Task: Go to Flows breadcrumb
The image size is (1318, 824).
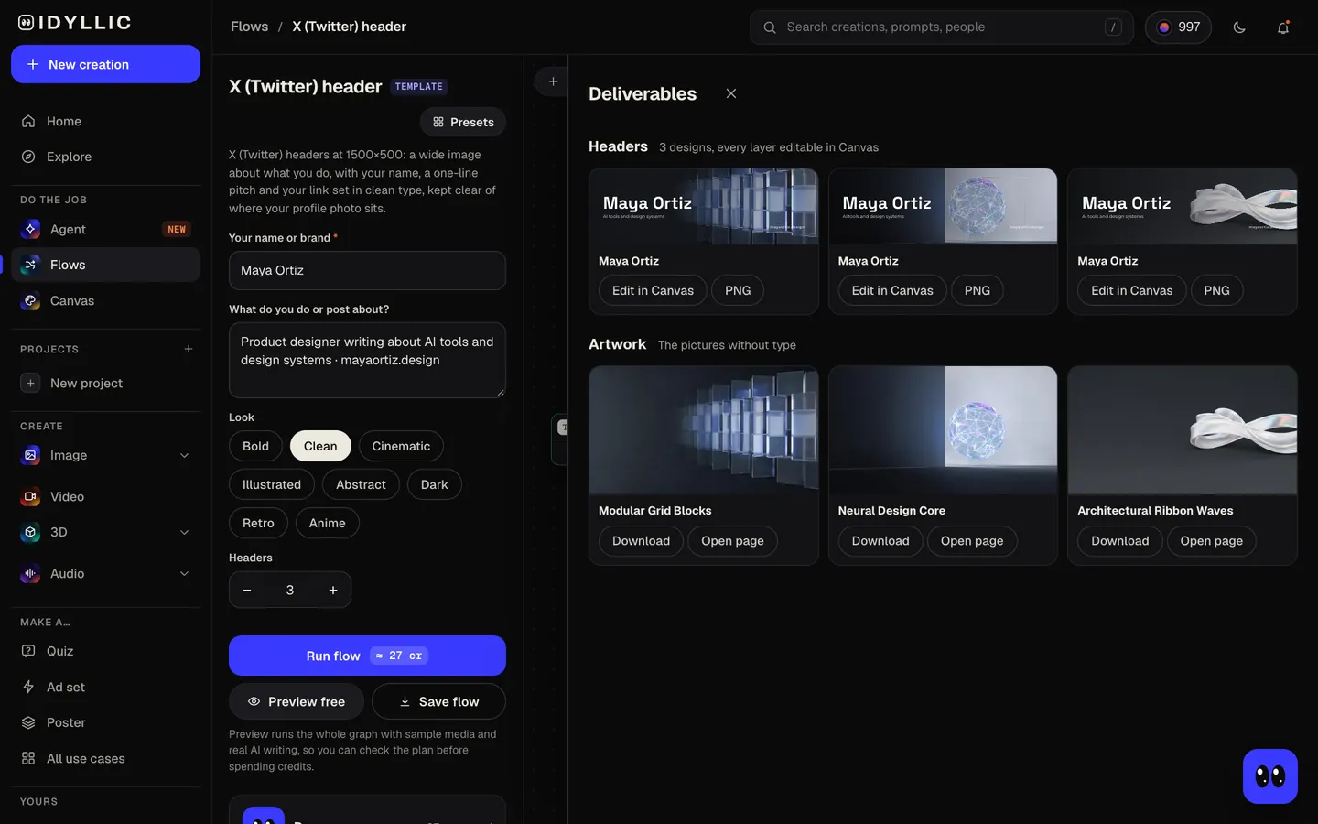Action: [x=250, y=27]
